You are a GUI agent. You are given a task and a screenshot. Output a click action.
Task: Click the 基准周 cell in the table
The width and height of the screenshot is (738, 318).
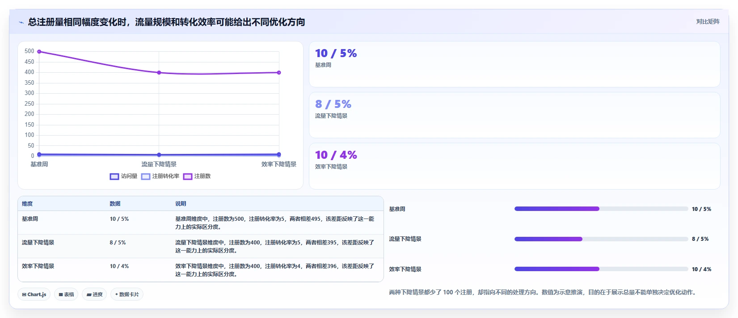[30, 219]
